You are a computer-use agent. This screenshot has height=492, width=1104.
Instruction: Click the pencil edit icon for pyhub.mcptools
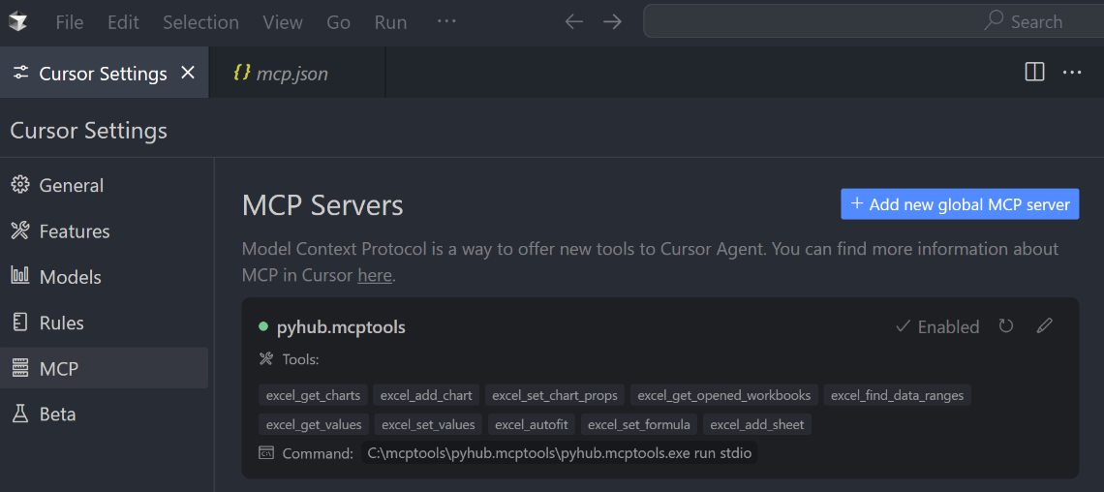[1044, 326]
